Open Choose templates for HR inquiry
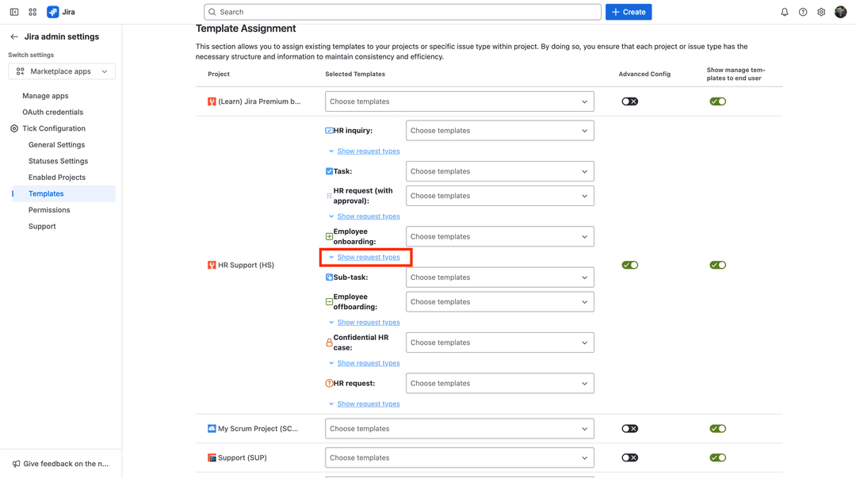 click(499, 130)
